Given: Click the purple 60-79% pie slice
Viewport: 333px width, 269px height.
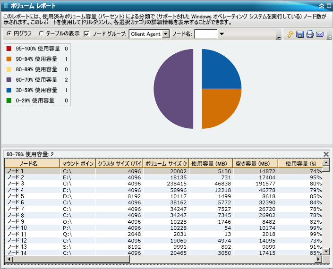Looking at the screenshot, I should (174, 89).
